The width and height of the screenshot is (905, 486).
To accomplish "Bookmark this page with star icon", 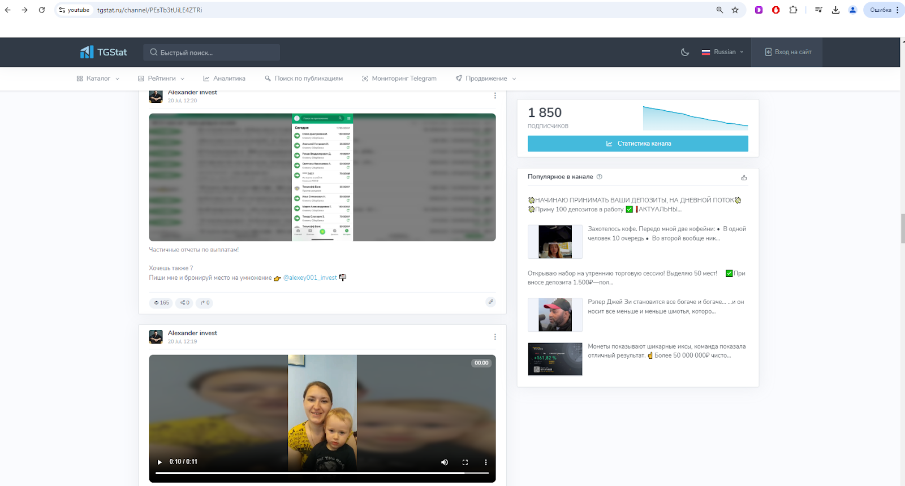I will tap(735, 10).
